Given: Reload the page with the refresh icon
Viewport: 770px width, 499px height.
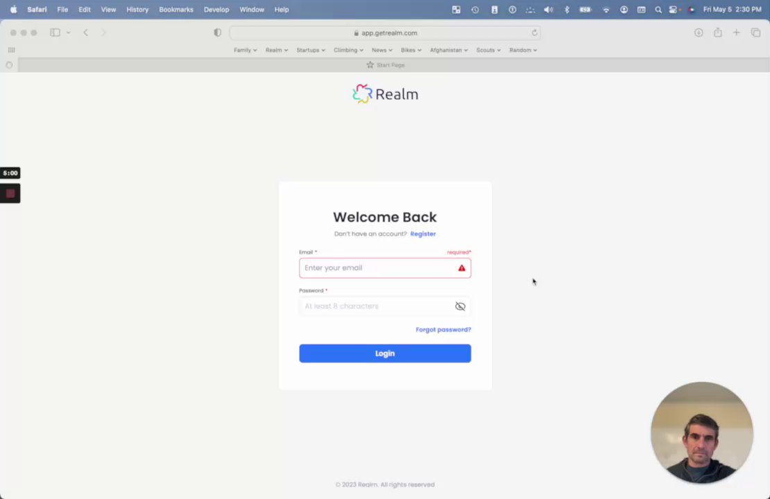Looking at the screenshot, I should point(534,33).
